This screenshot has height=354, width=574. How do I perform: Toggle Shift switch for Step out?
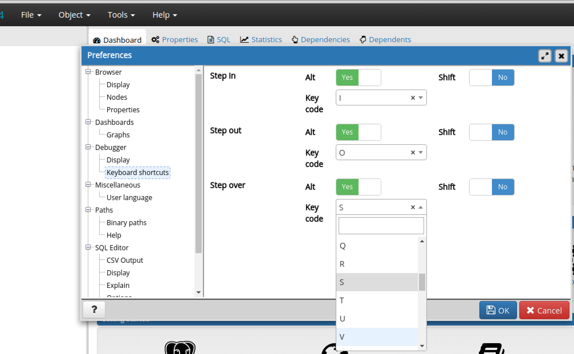tap(491, 132)
